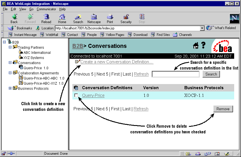Open Channels personal toolbar item

(182, 35)
